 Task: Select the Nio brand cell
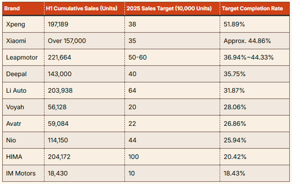(11, 140)
